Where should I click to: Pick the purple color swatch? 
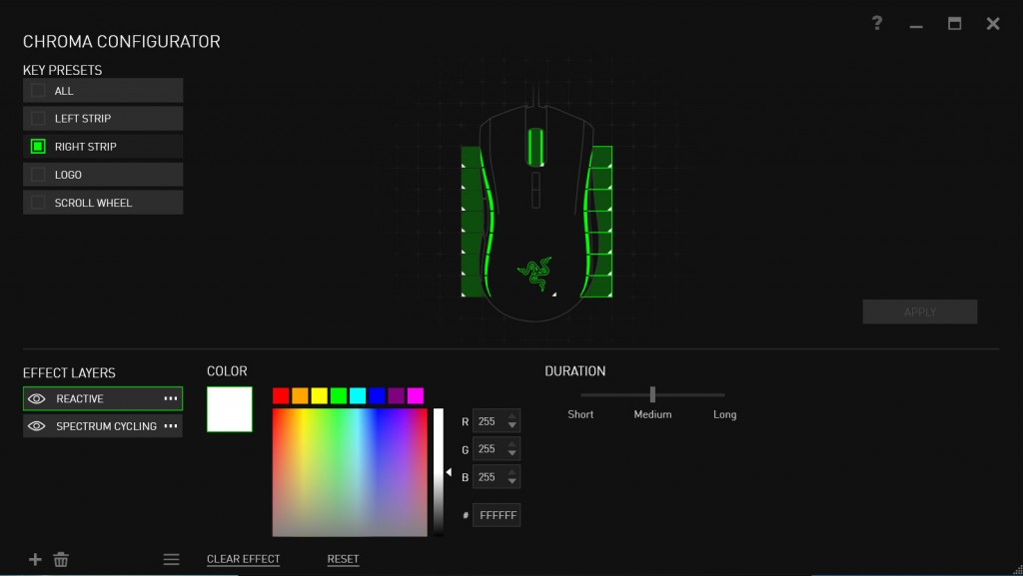coord(396,395)
